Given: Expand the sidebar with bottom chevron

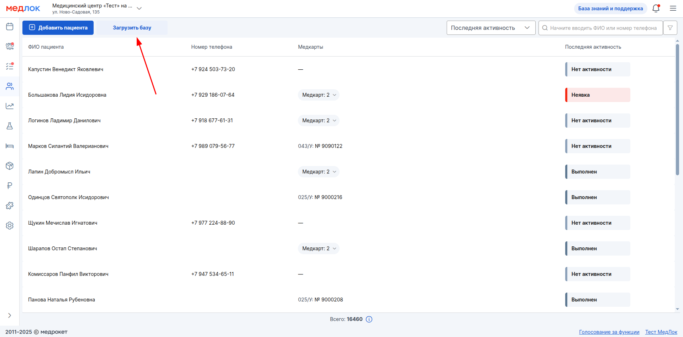Looking at the screenshot, I should [10, 315].
